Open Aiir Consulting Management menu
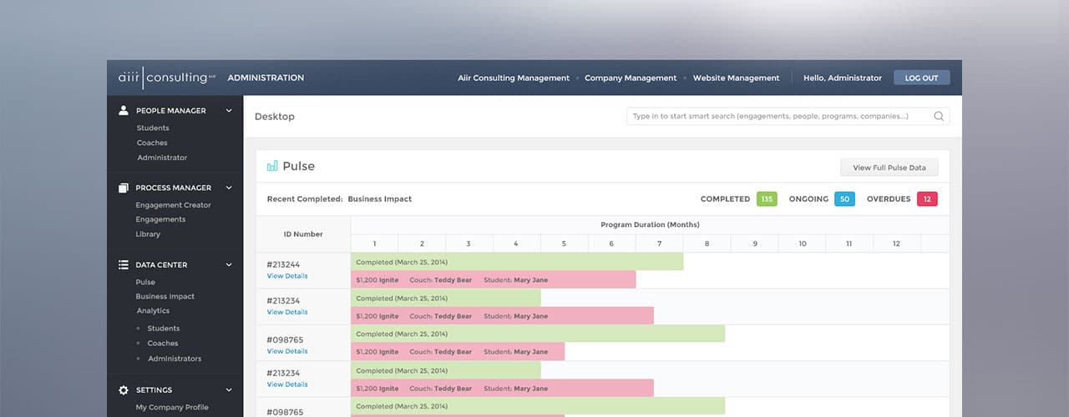 (x=514, y=78)
